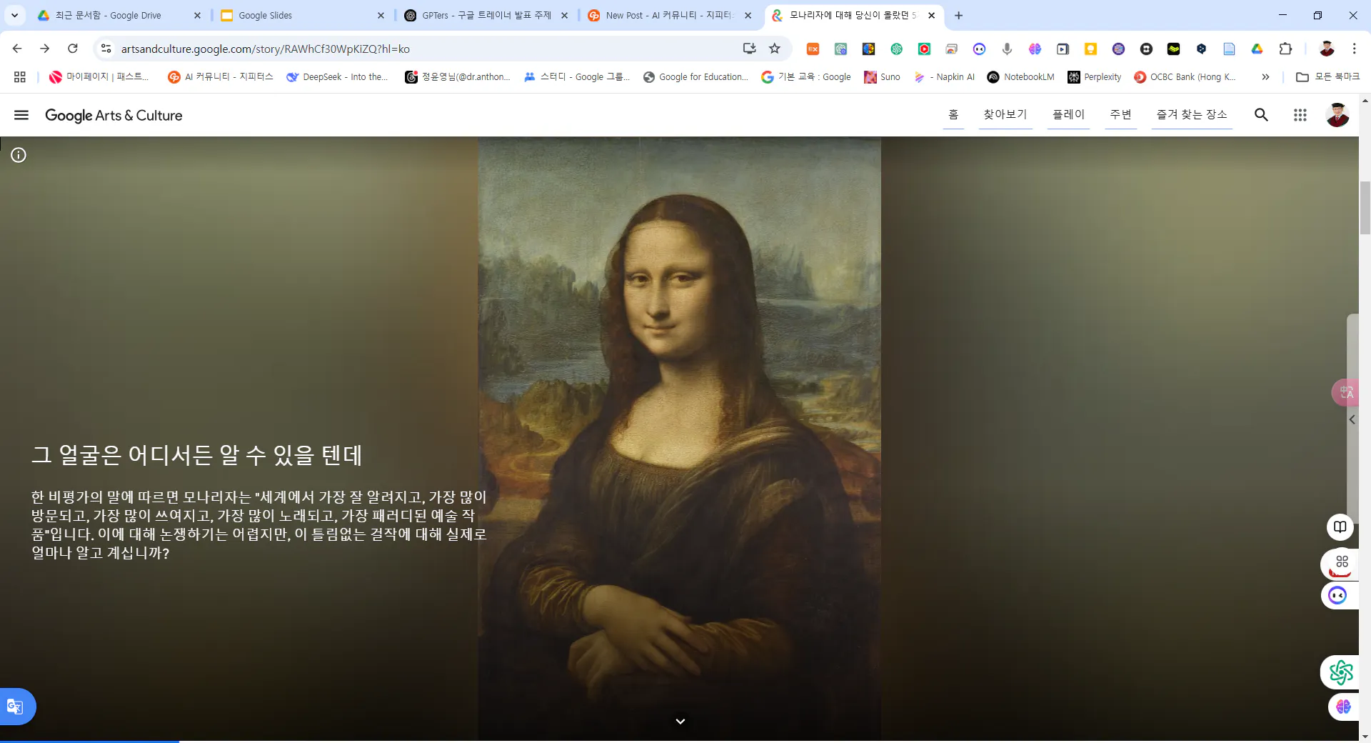Image resolution: width=1371 pixels, height=743 pixels.
Task: Click the info icon on the story image
Action: coord(19,155)
